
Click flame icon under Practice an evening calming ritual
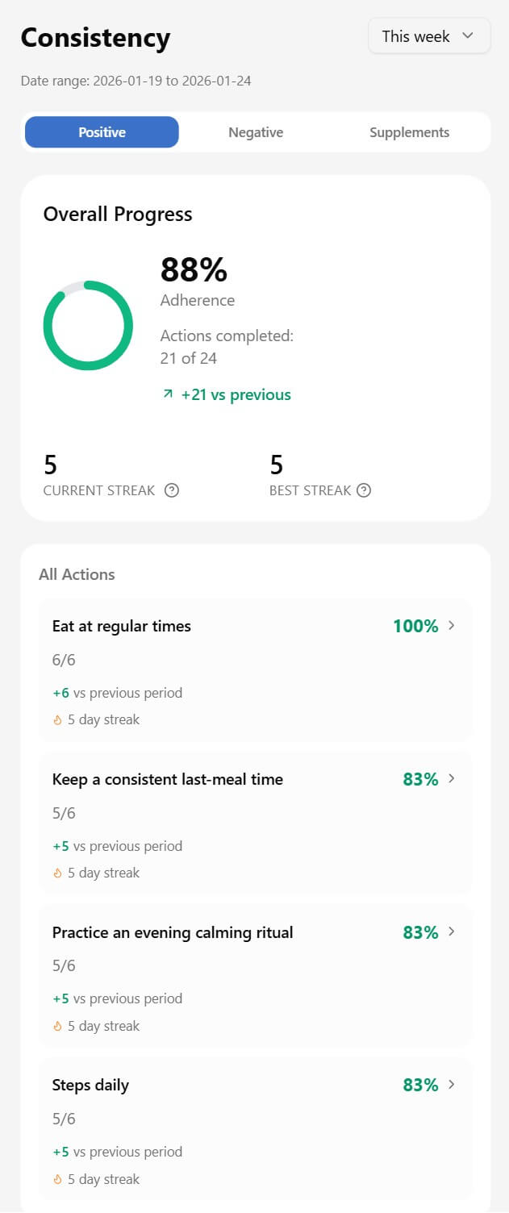click(57, 1027)
